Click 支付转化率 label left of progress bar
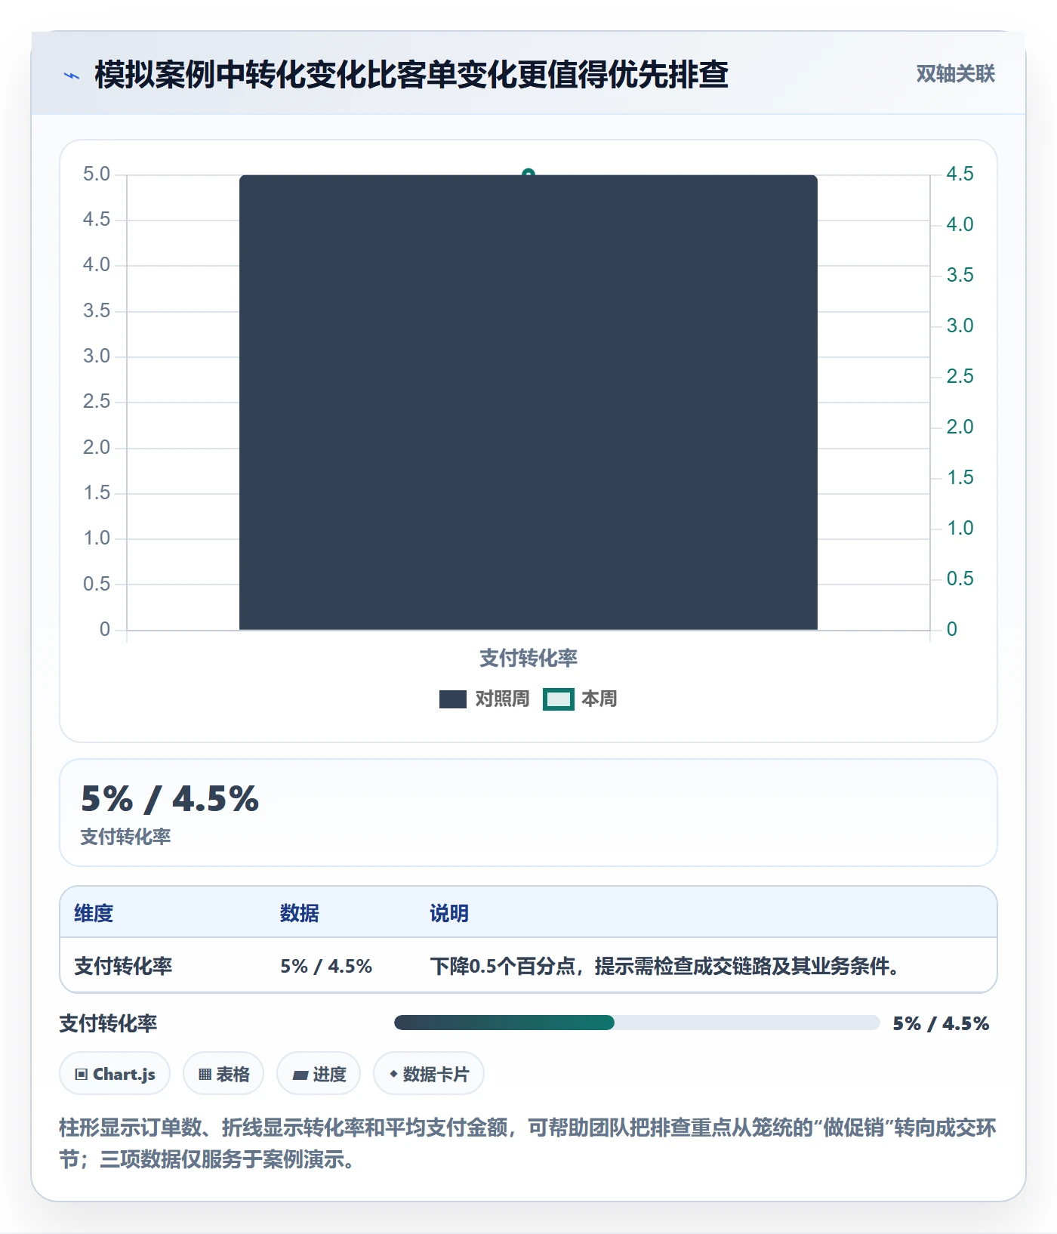The height and width of the screenshot is (1234, 1057). tap(108, 1023)
